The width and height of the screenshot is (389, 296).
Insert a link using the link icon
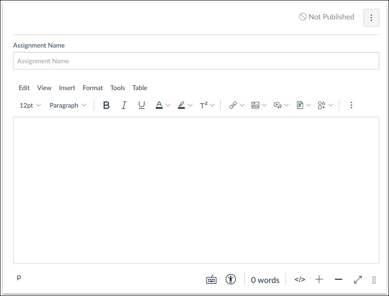(x=234, y=105)
